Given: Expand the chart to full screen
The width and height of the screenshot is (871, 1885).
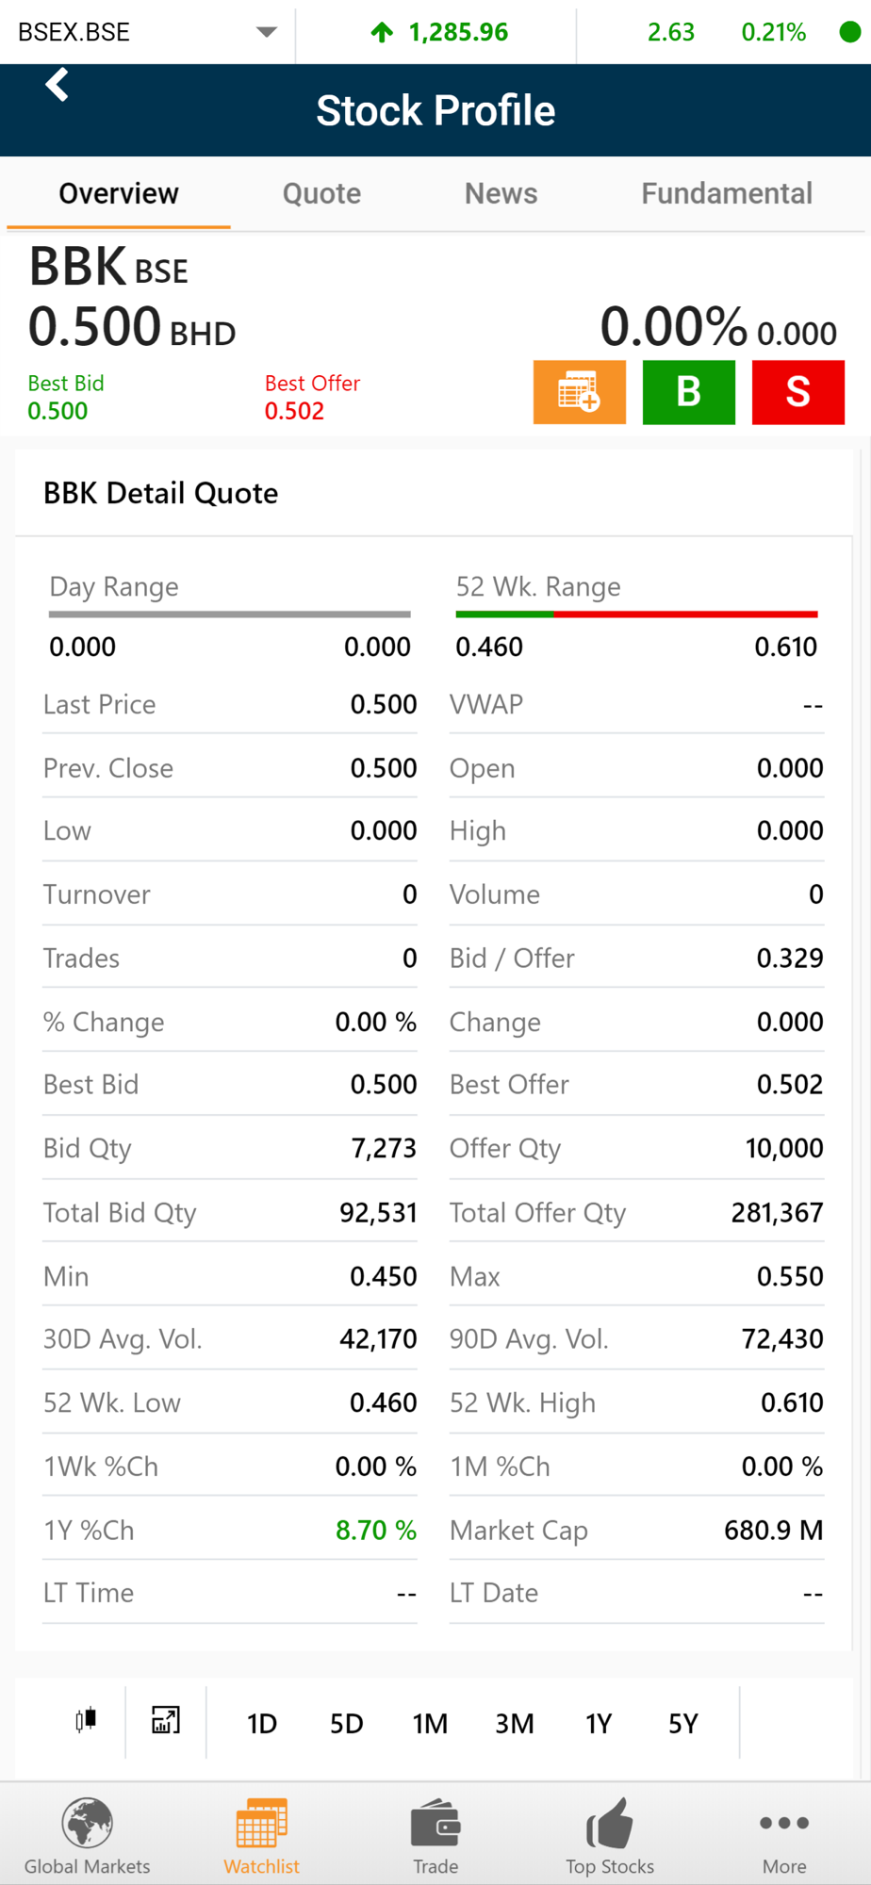Looking at the screenshot, I should point(166,1720).
